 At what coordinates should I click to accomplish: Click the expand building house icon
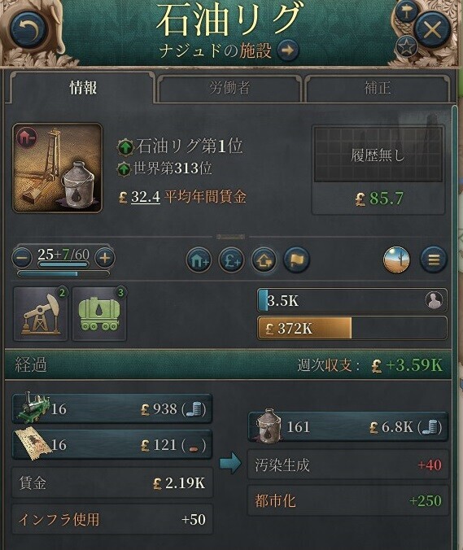click(x=199, y=260)
